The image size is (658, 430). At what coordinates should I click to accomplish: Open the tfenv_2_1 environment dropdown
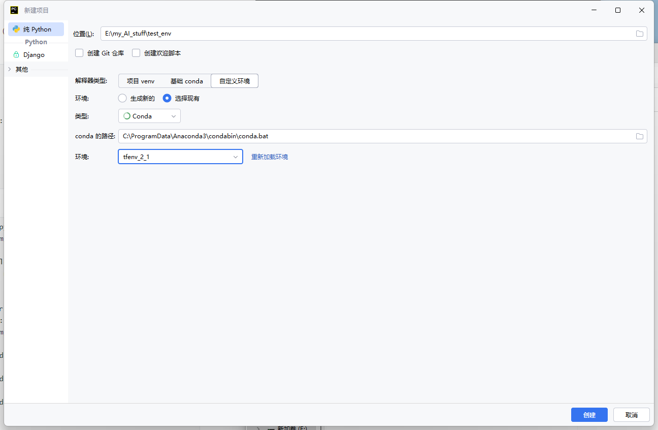coord(180,157)
